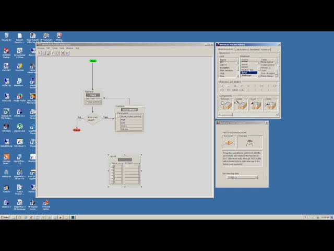The image size is (334, 251).
Task: Click the red Return node in the flowchart
Action: pos(77,130)
